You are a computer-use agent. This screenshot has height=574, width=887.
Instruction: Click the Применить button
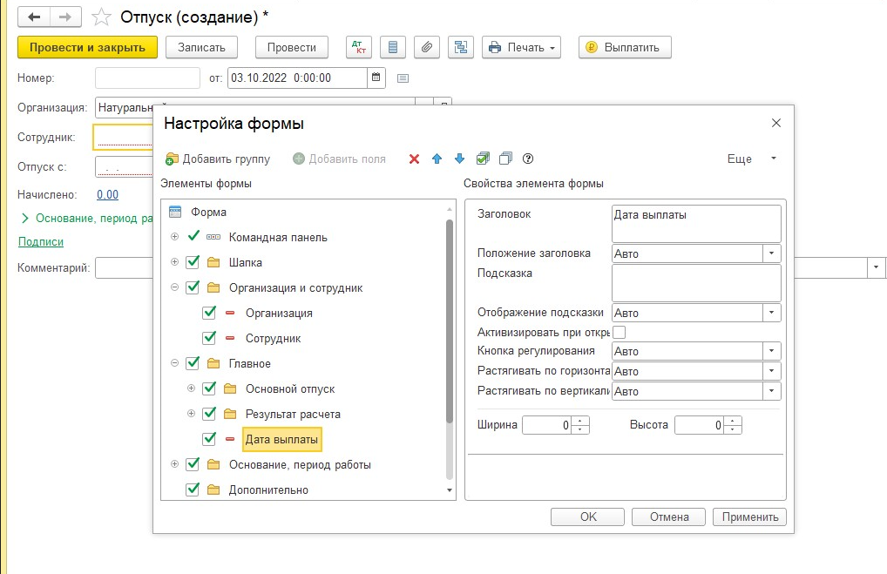(x=749, y=517)
